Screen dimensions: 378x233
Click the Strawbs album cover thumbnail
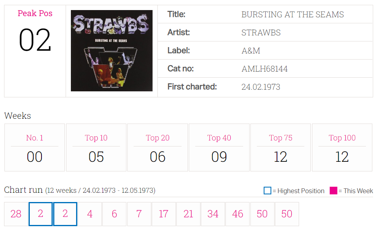[112, 51]
